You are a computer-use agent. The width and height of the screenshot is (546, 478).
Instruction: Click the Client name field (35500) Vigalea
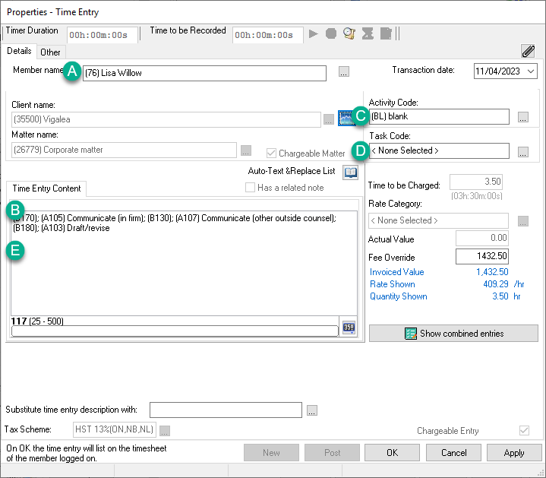click(166, 119)
